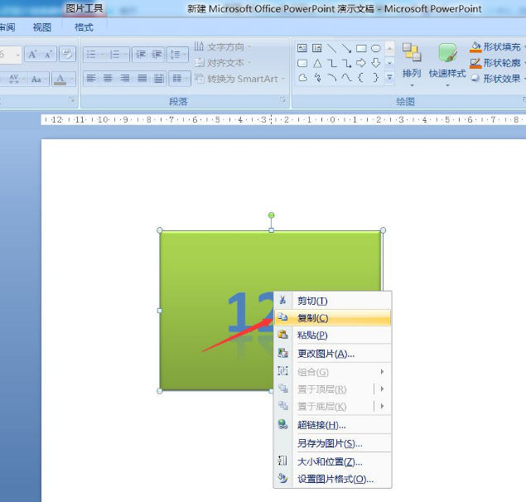Viewport: 526px width, 502px height.
Task: Click 形状轮廓 shape outline button
Action: pos(495,63)
